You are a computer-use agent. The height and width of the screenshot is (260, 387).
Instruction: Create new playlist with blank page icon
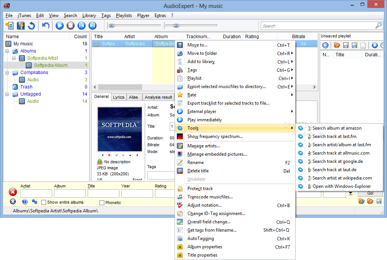(363, 45)
